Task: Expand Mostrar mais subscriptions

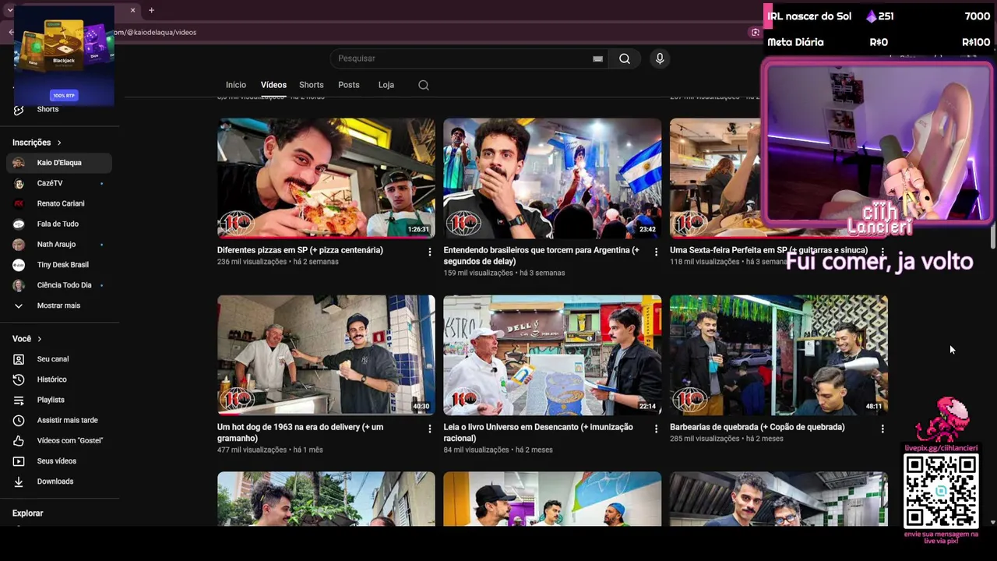Action: (59, 305)
